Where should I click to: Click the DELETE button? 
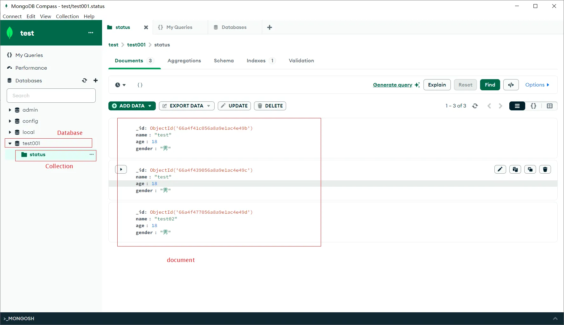(270, 106)
